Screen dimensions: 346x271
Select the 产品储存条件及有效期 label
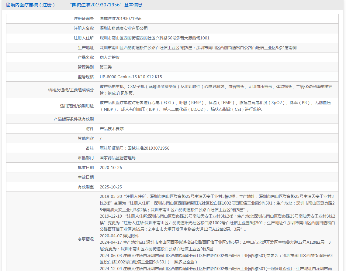point(74,119)
